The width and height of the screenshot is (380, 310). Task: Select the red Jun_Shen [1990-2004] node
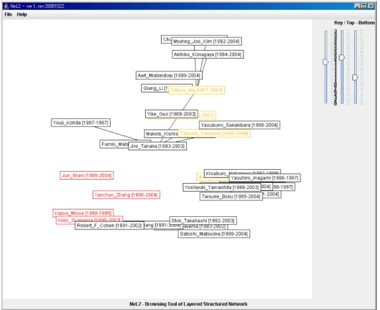tap(86, 175)
